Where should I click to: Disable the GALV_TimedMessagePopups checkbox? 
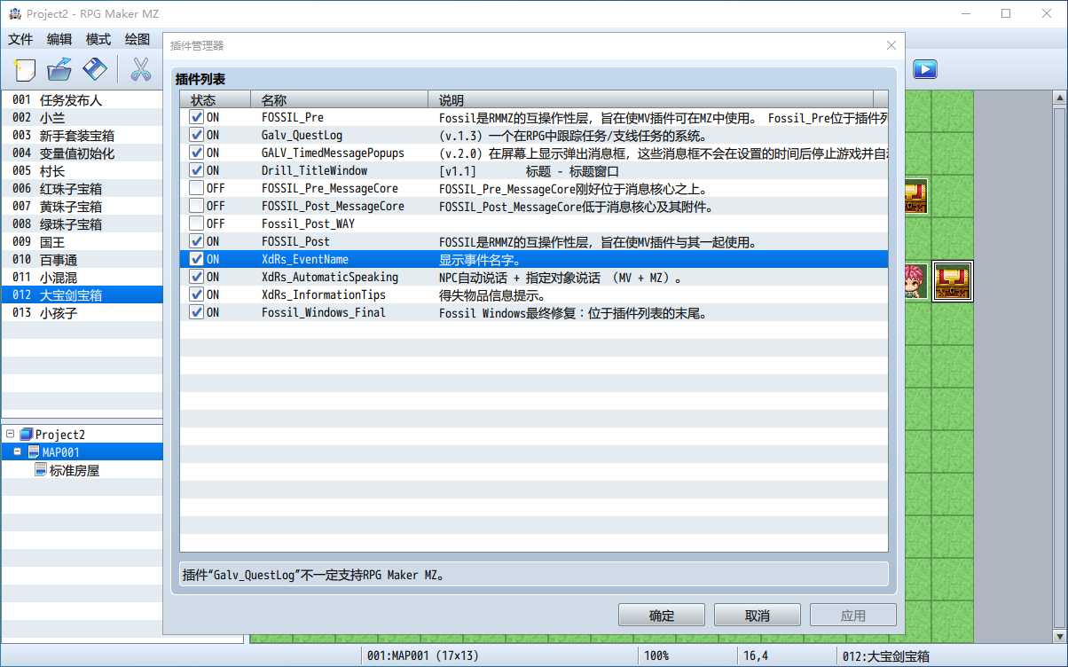pos(196,153)
